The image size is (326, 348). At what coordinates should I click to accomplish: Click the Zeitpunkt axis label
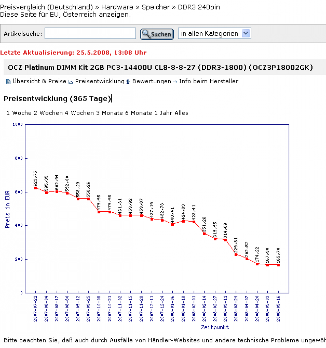click(215, 327)
